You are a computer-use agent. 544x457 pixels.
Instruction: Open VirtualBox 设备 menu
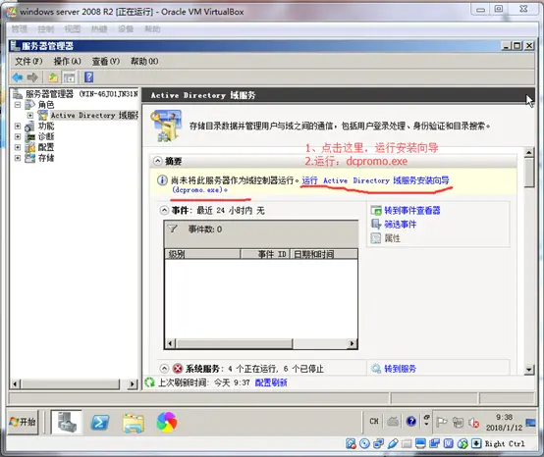(126, 29)
